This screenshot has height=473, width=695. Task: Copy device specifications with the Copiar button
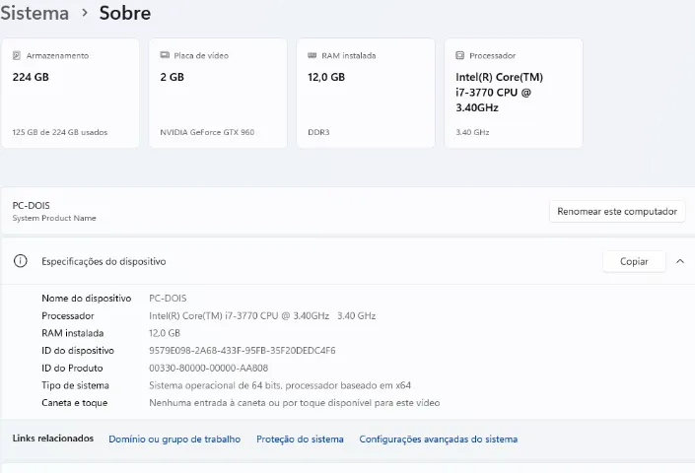pyautogui.click(x=634, y=261)
